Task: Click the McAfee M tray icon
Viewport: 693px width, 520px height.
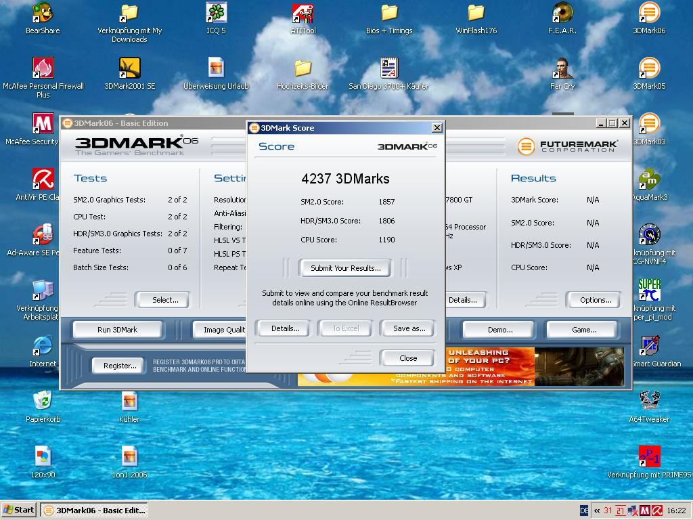Action: (645, 511)
